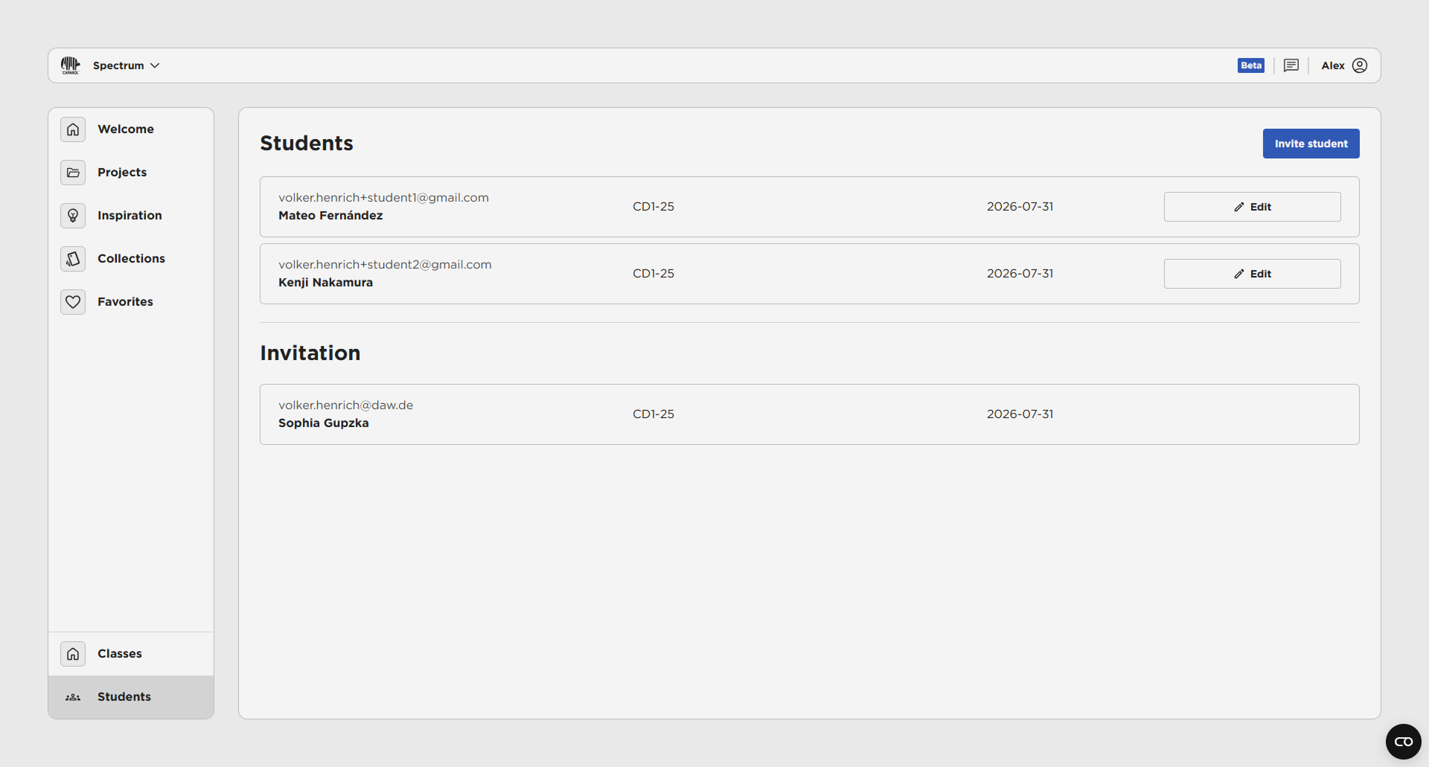Viewport: 1429px width, 767px height.
Task: Open the chat widget in bottom corner
Action: point(1403,742)
